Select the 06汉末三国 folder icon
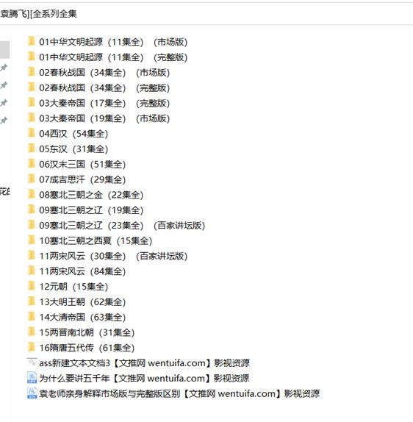This screenshot has width=413, height=422. point(32,164)
